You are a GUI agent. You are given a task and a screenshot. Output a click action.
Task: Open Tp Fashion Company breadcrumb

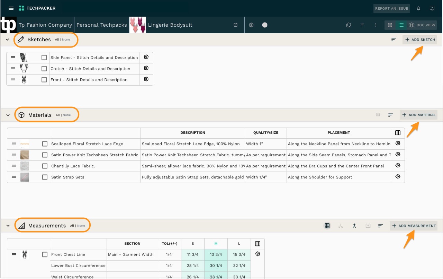pos(45,25)
